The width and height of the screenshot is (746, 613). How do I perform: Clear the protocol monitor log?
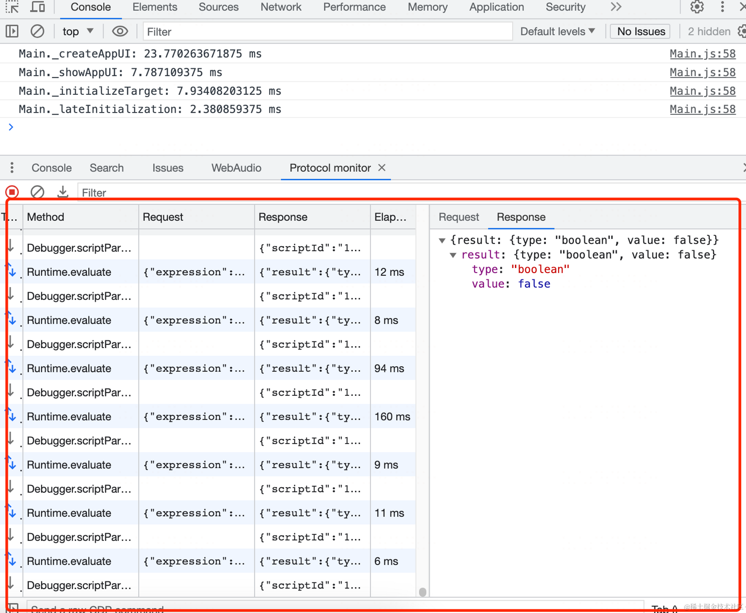coord(37,192)
